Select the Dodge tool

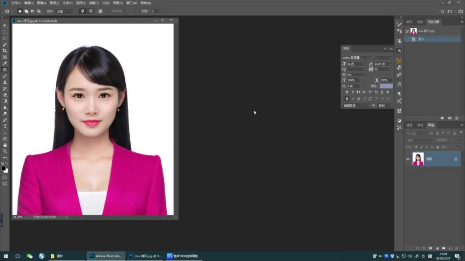click(x=5, y=114)
